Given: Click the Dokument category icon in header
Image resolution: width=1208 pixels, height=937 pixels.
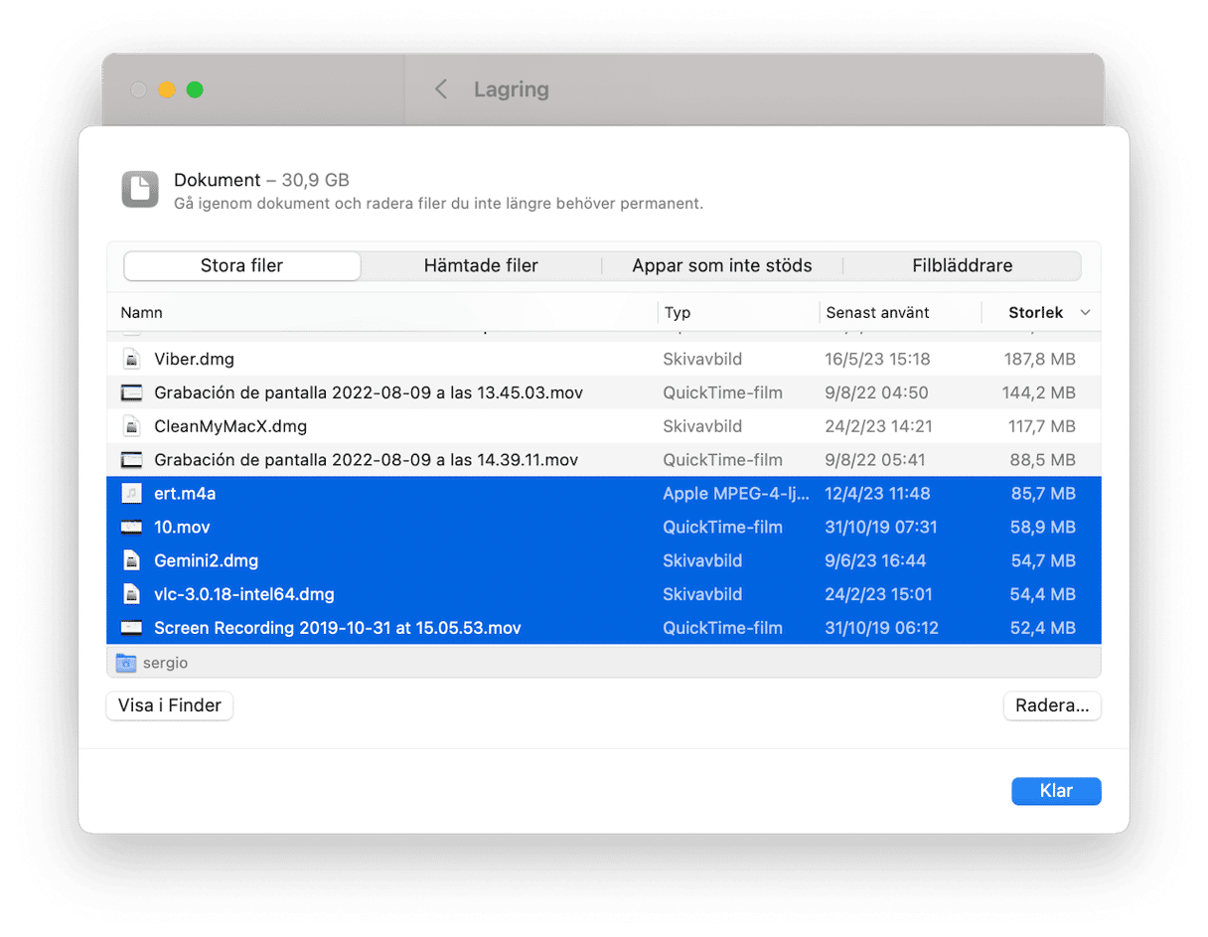Looking at the screenshot, I should pos(140,189).
